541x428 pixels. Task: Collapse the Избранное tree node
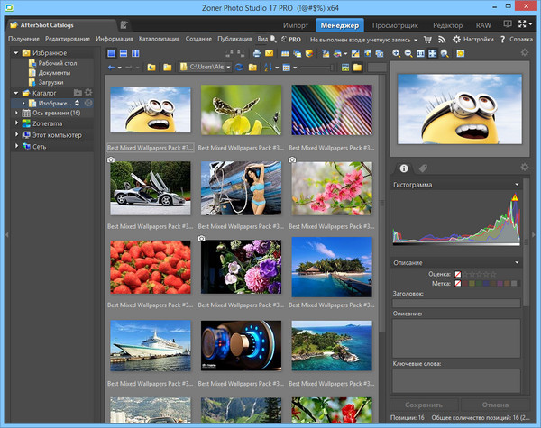point(15,53)
